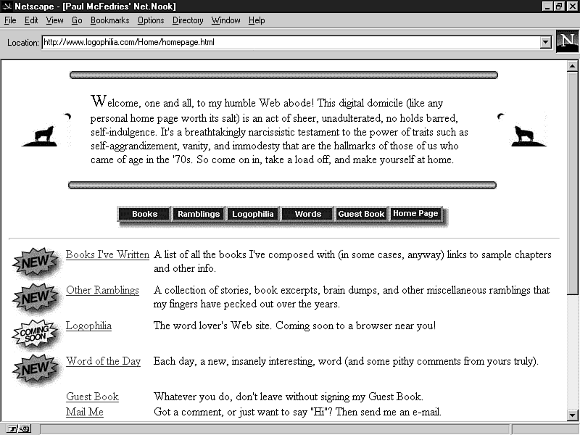
Task: Open the Other Ramblings link
Action: pyautogui.click(x=102, y=290)
